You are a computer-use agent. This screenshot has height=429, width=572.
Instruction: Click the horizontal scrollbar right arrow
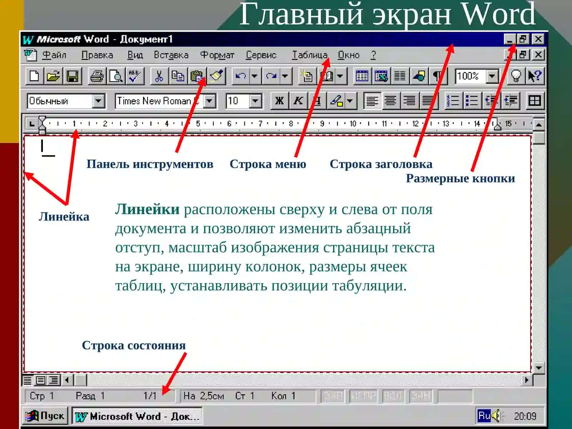(527, 380)
